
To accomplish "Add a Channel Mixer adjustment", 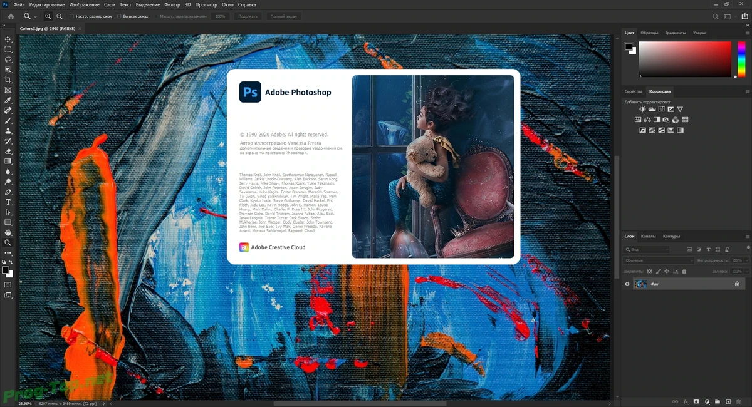I will pos(676,120).
